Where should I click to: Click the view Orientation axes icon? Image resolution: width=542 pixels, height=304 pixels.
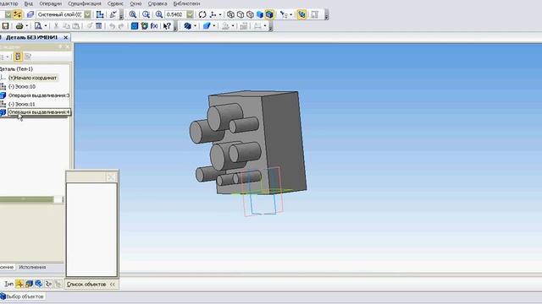pos(213,14)
